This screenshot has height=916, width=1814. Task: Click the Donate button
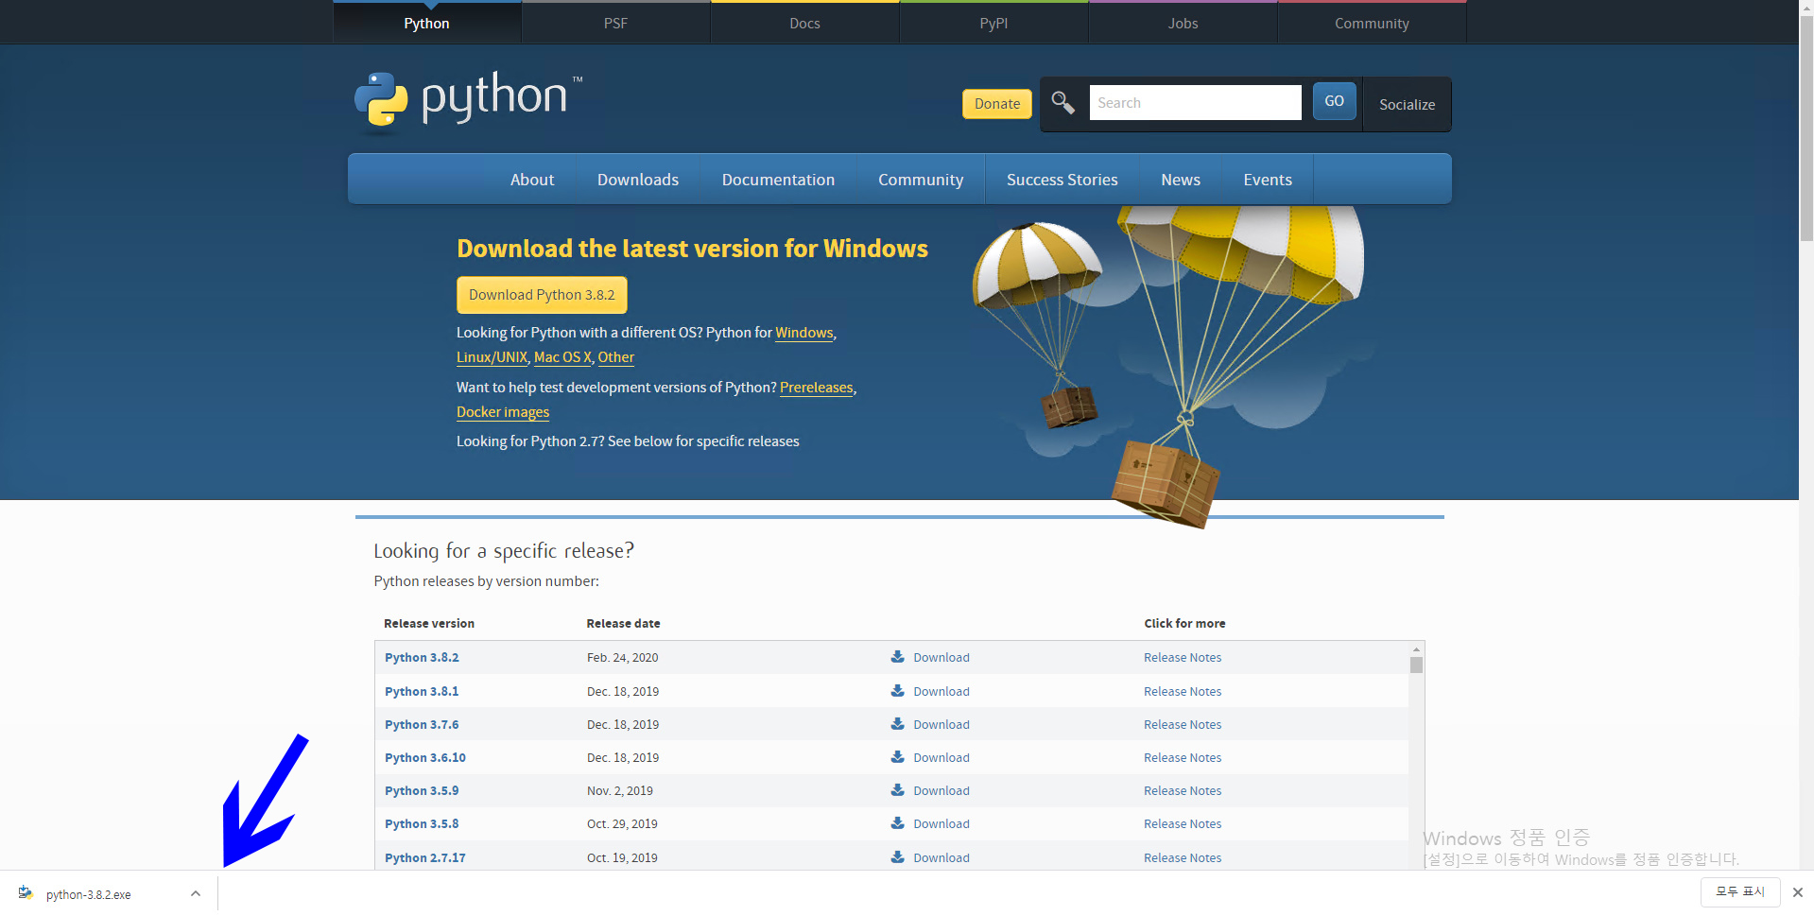click(997, 104)
